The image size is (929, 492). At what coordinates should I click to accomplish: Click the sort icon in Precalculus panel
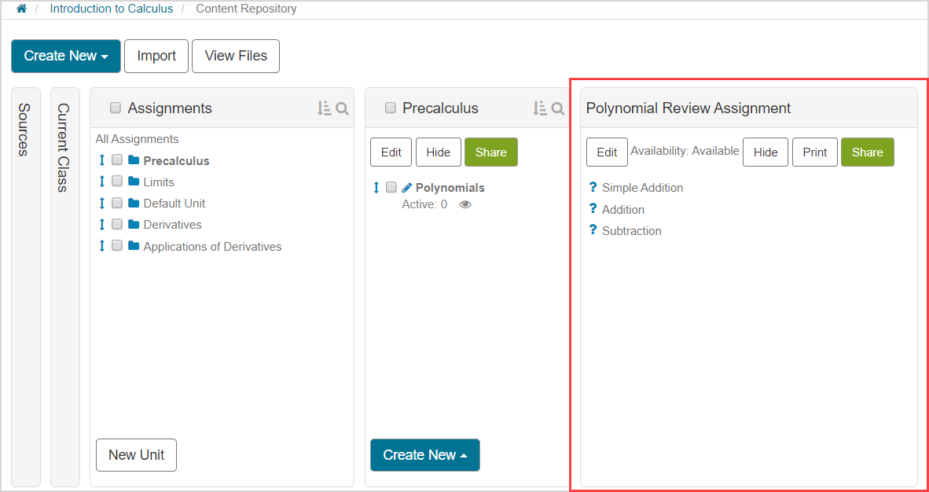point(539,108)
